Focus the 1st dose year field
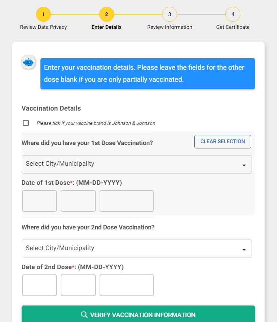The height and width of the screenshot is (322, 277). pyautogui.click(x=127, y=201)
